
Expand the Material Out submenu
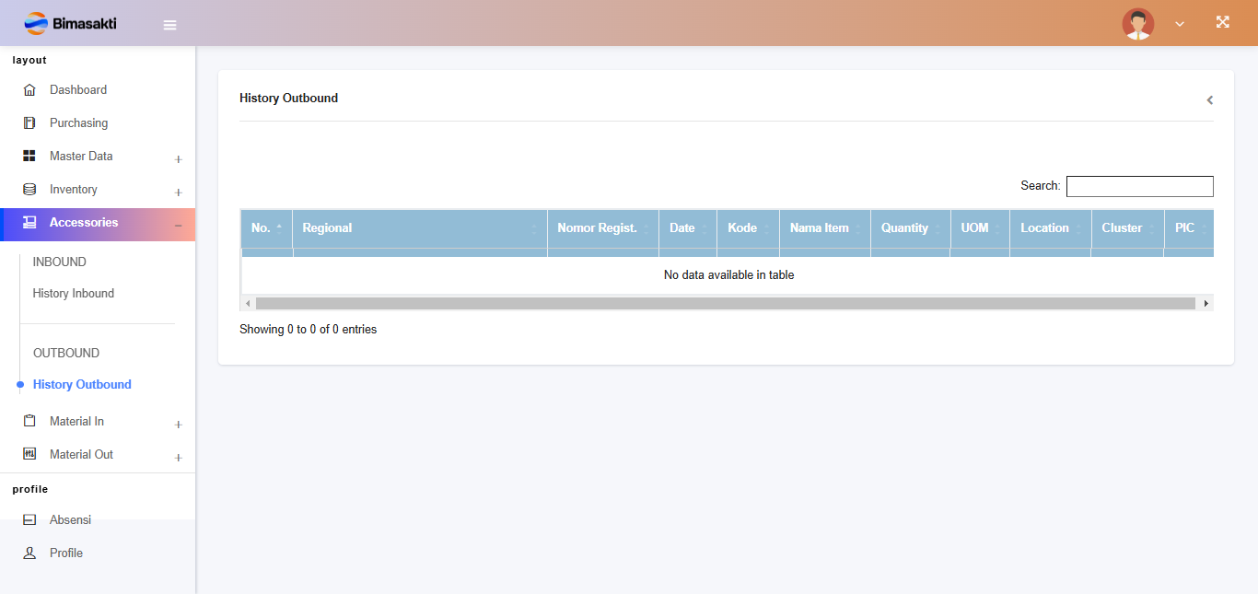[x=178, y=458]
